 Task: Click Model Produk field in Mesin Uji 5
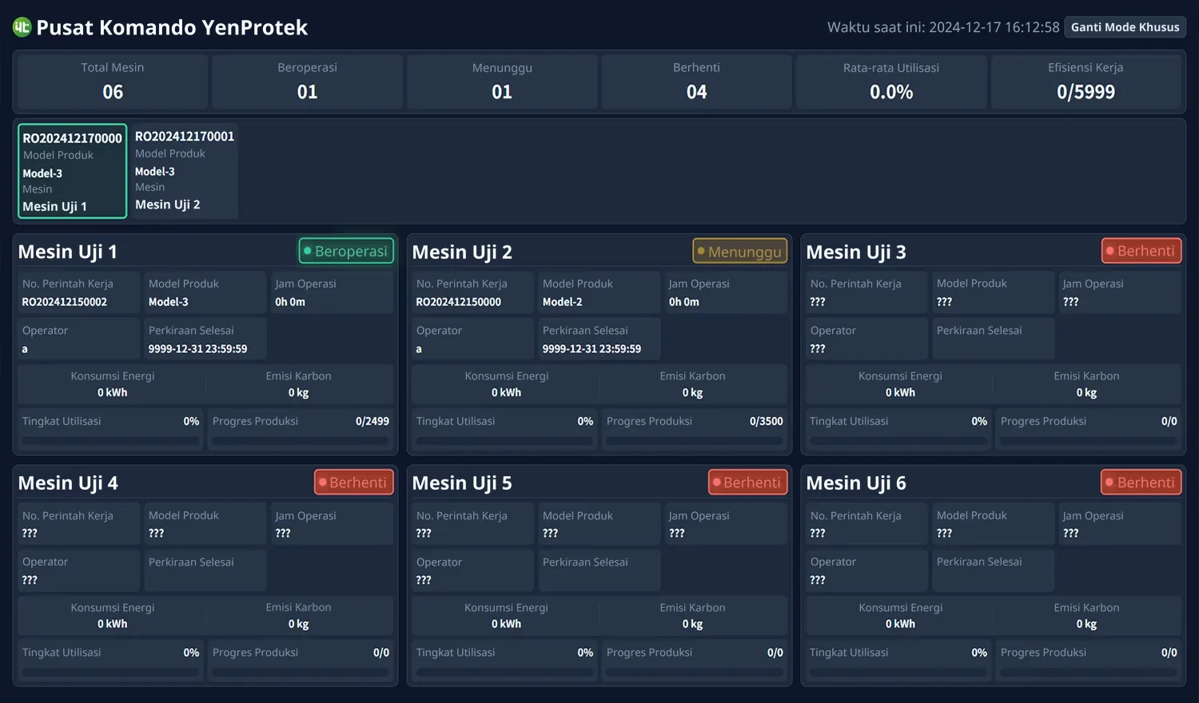pyautogui.click(x=599, y=524)
